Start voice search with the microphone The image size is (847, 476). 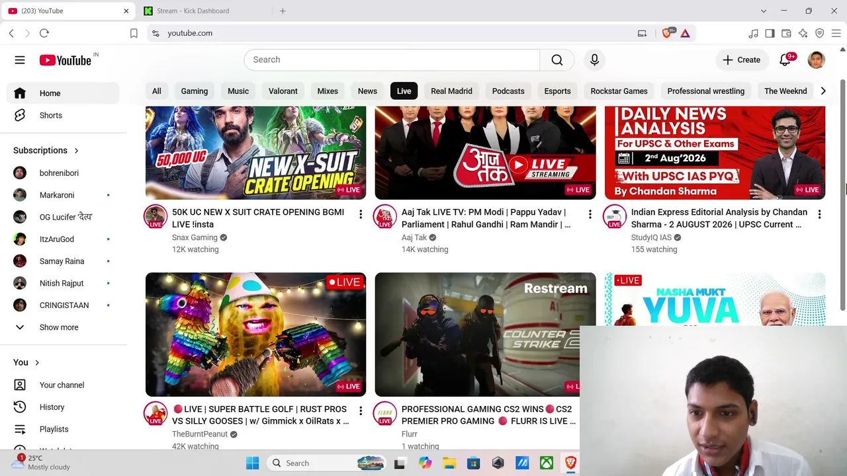pyautogui.click(x=594, y=59)
